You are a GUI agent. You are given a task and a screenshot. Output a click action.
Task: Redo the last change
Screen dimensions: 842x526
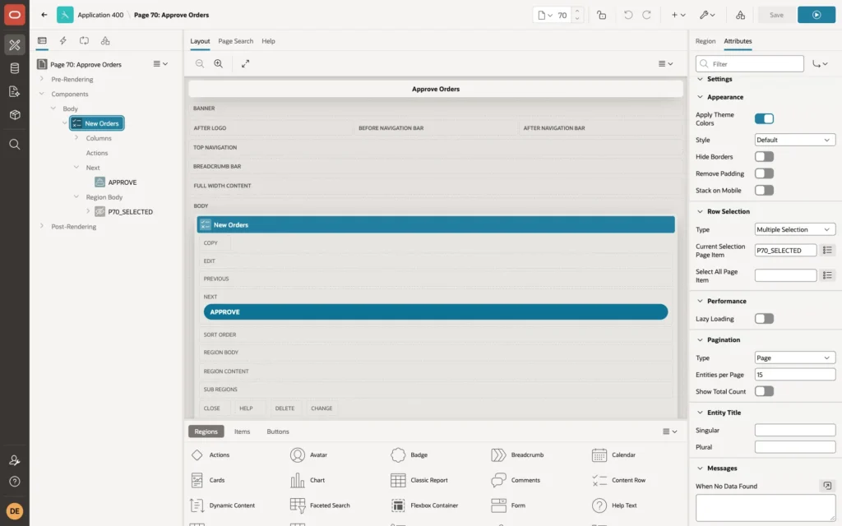click(646, 15)
